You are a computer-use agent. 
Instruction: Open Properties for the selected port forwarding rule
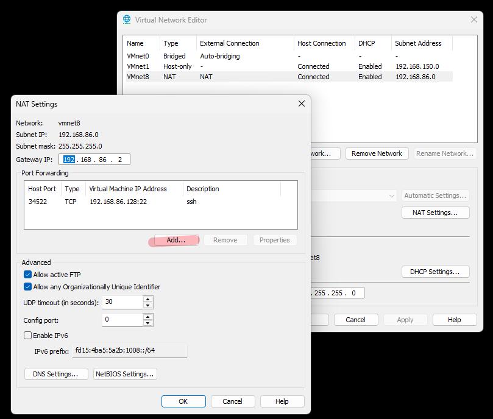click(x=274, y=240)
